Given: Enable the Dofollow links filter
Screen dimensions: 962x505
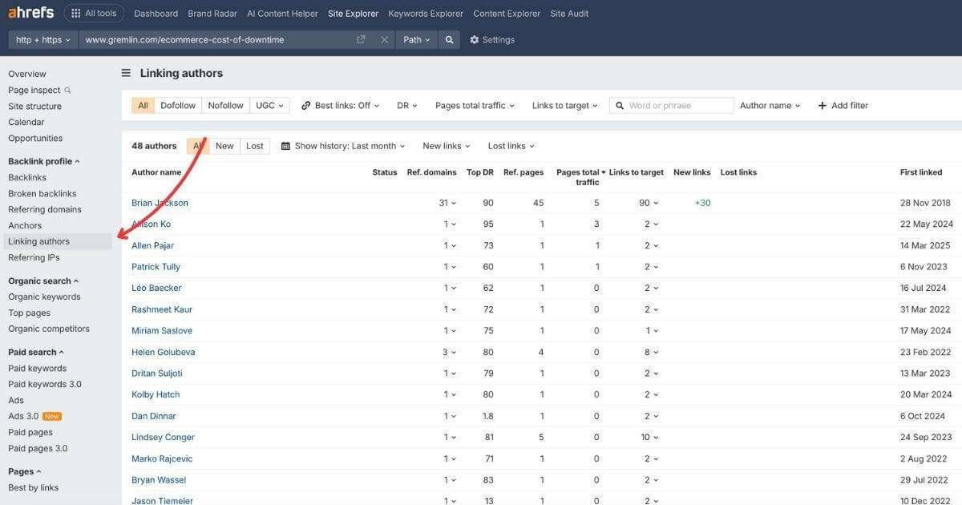Looking at the screenshot, I should point(177,105).
